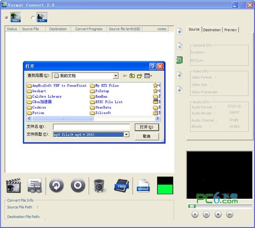Click the Destination column header
Viewport: 255px width, 228px height.
[58, 29]
